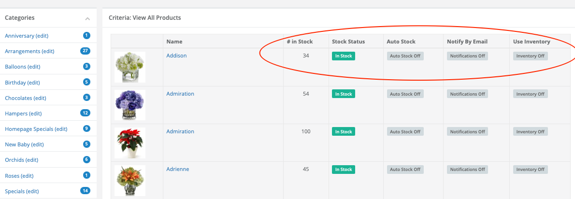Open the Addison product thumbnail
Image resolution: width=575 pixels, height=199 pixels.
pyautogui.click(x=130, y=67)
